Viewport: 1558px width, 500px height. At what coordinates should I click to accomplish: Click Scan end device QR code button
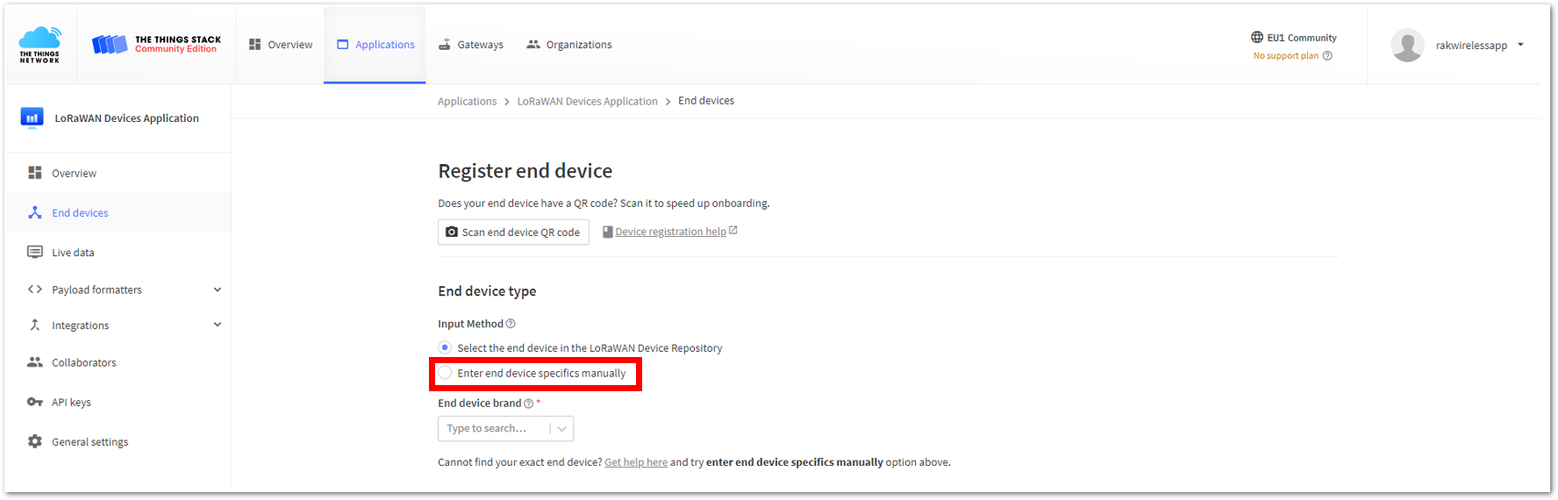coord(513,232)
